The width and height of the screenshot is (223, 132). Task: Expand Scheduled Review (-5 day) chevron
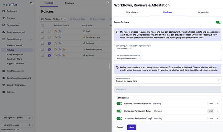[218, 118]
